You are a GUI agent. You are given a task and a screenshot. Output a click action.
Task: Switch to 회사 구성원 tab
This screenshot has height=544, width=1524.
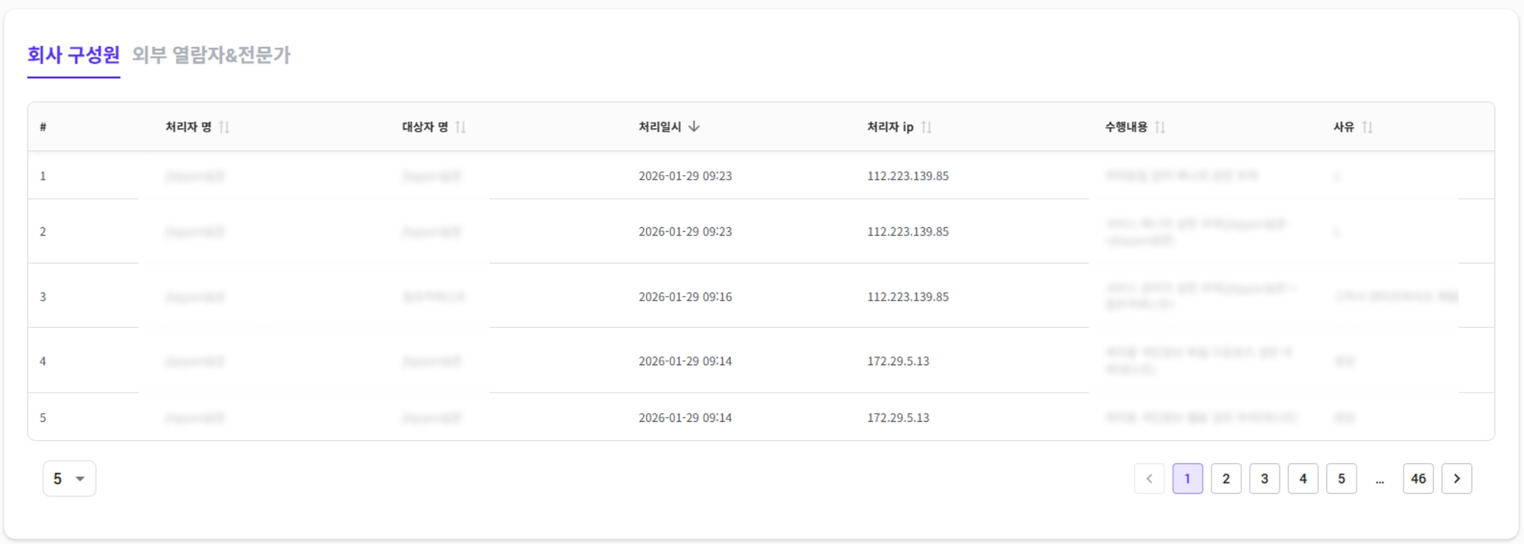[x=74, y=55]
